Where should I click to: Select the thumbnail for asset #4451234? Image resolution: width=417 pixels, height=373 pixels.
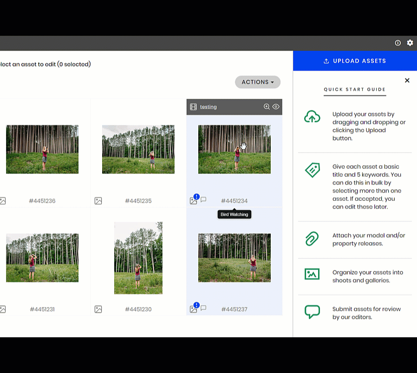(235, 149)
